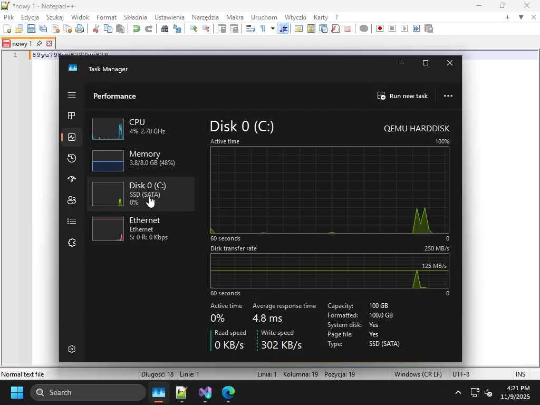Open the three-dot more options menu
This screenshot has width=540, height=405.
coord(448,96)
